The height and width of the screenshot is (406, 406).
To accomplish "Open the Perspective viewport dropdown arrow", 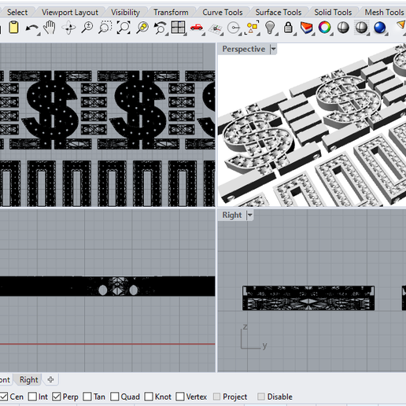I will [273, 49].
